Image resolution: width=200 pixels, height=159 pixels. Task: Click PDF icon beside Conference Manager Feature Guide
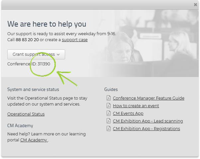click(x=108, y=98)
